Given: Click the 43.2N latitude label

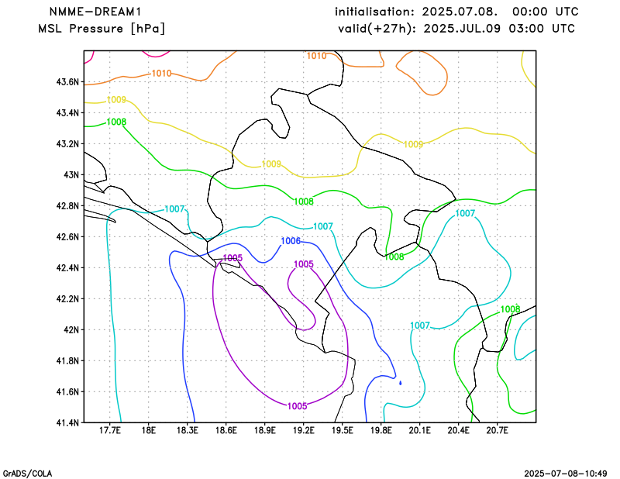Looking at the screenshot, I should coord(67,143).
